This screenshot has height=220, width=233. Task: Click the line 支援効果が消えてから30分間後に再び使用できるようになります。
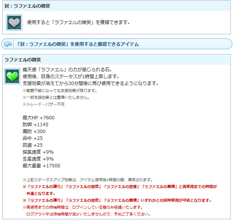[x=91, y=83]
